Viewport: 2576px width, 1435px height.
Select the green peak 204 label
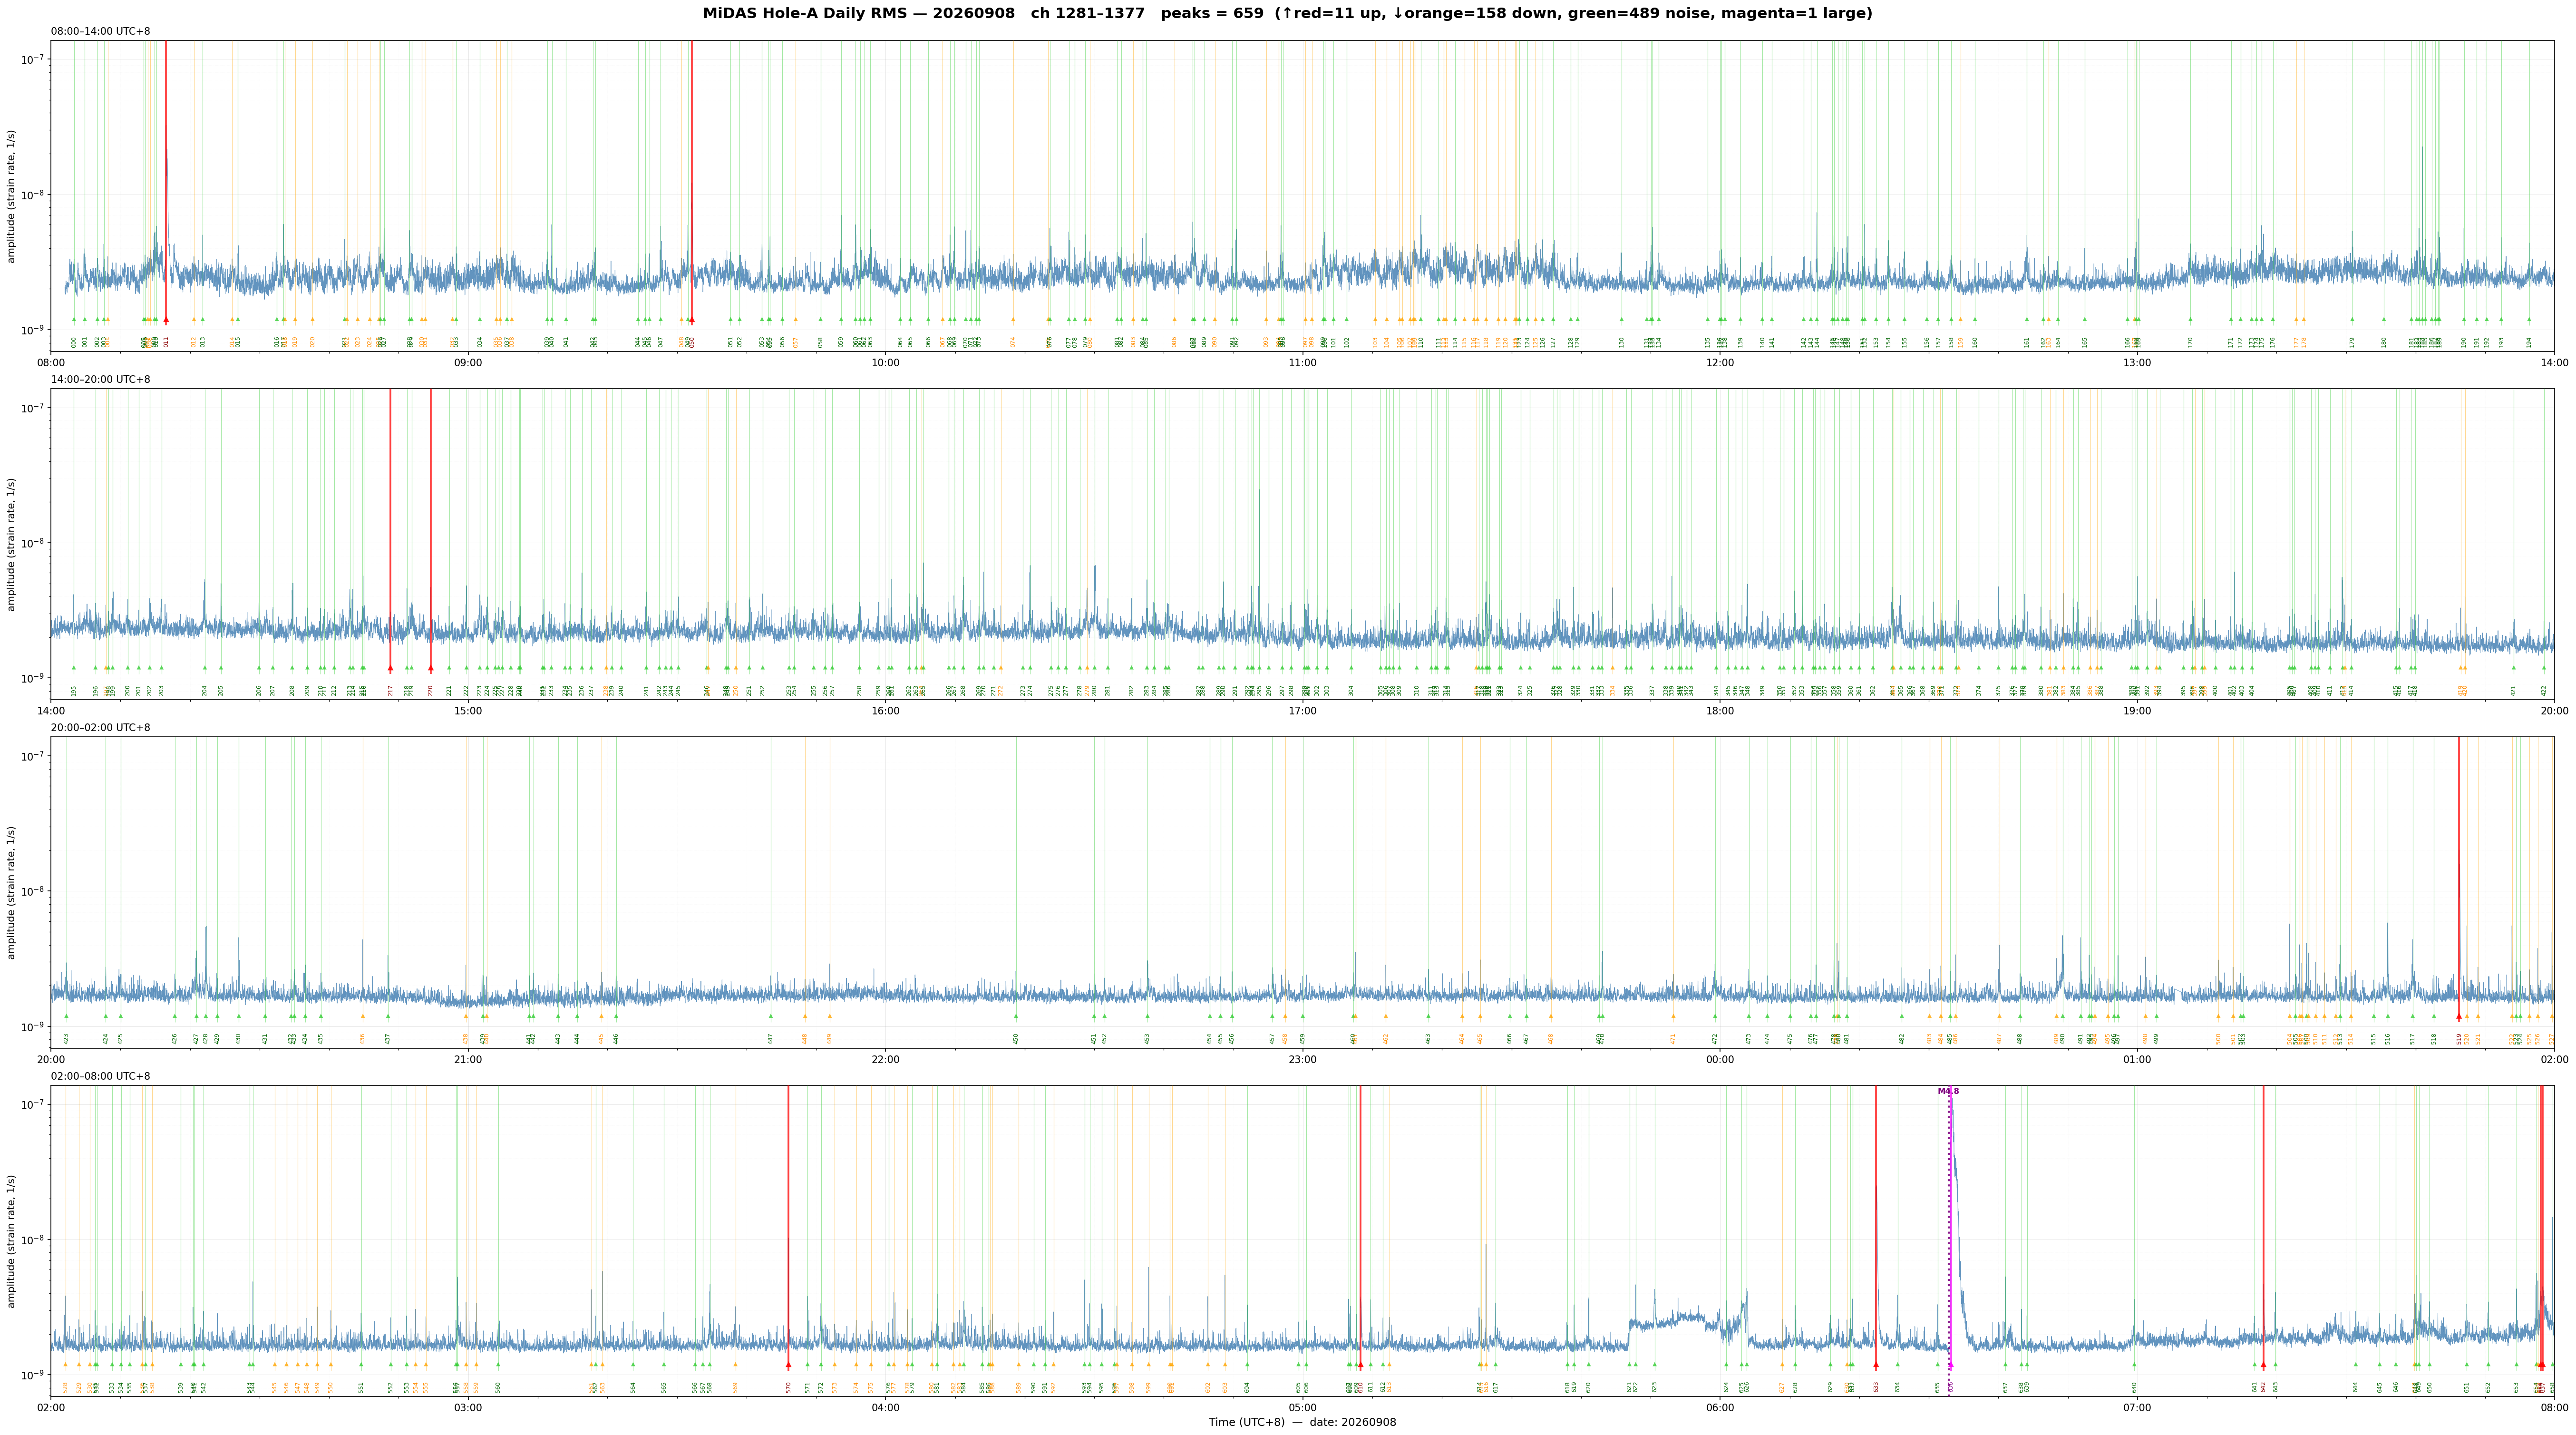[205, 691]
